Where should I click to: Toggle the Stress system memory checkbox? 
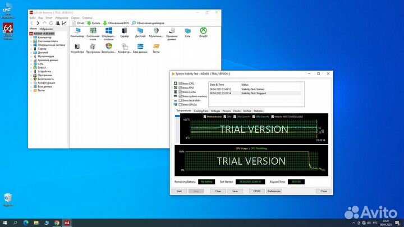point(180,96)
